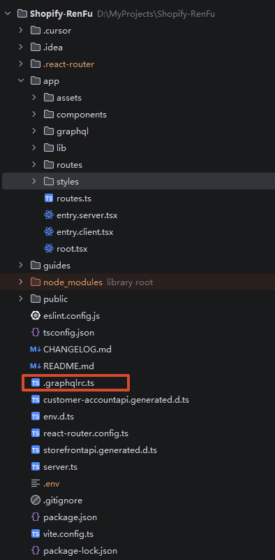Click the JSON braces icon of package-lock.json
Image resolution: width=275 pixels, height=560 pixels.
point(36,551)
